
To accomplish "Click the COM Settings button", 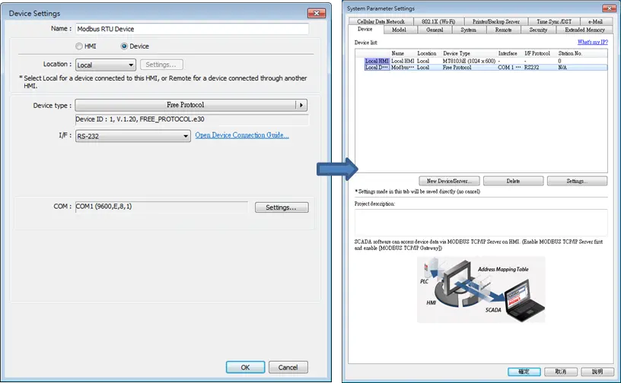I will 281,207.
